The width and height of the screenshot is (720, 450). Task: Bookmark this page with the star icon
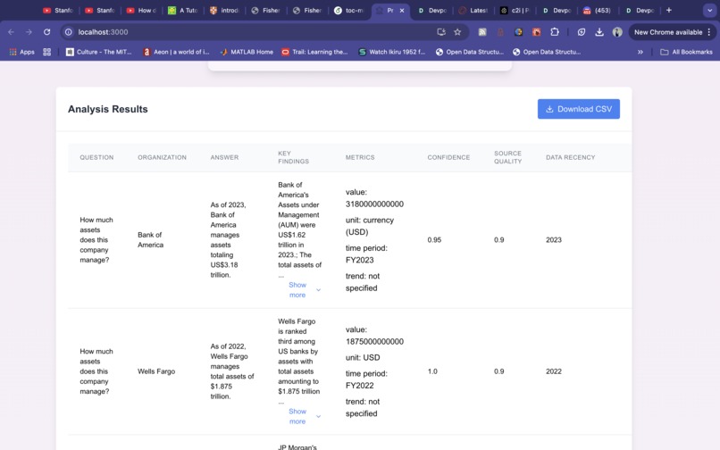tap(457, 32)
